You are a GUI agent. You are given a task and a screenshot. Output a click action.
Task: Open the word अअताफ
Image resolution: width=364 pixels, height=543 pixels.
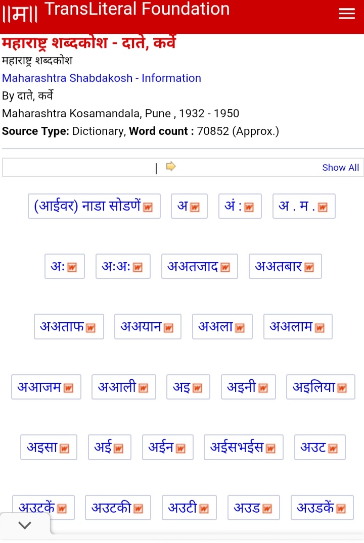click(x=62, y=327)
